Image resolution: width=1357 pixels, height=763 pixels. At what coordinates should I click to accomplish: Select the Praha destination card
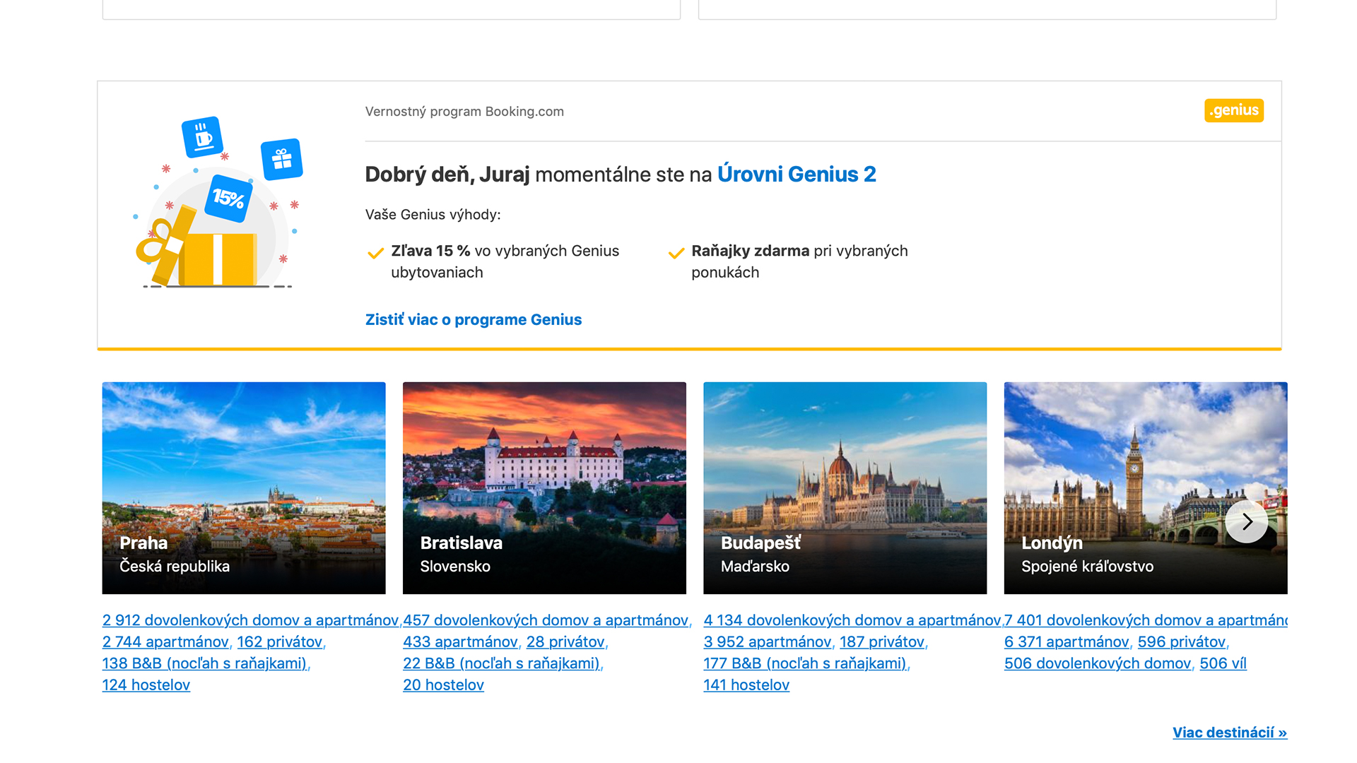244,488
